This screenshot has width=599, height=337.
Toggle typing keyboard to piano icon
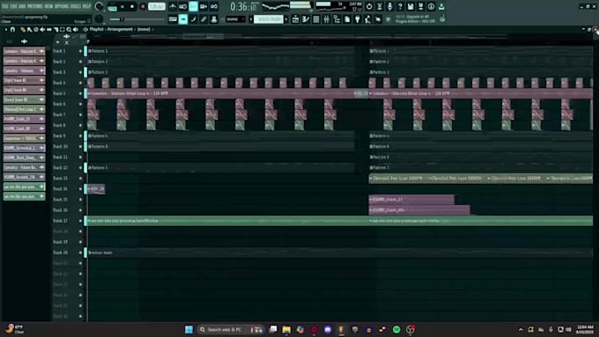point(173,19)
